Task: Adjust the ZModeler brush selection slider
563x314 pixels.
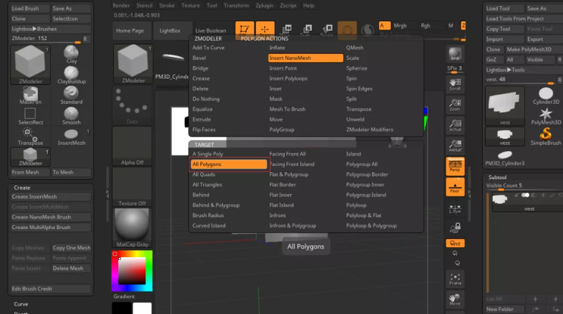Action: click(46, 39)
